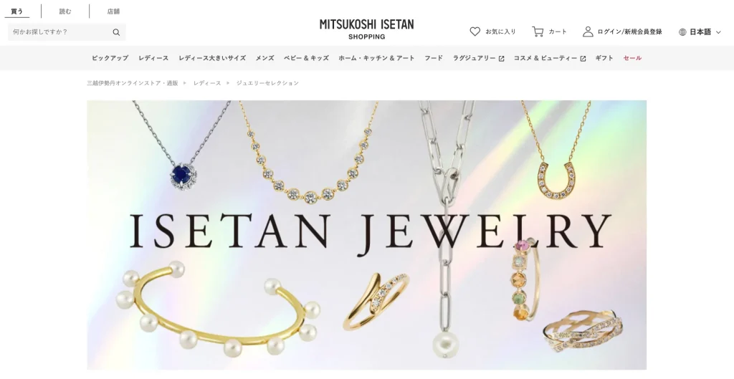Image resolution: width=734 pixels, height=379 pixels.
Task: Click the レディース breadcrumb link
Action: tap(207, 83)
